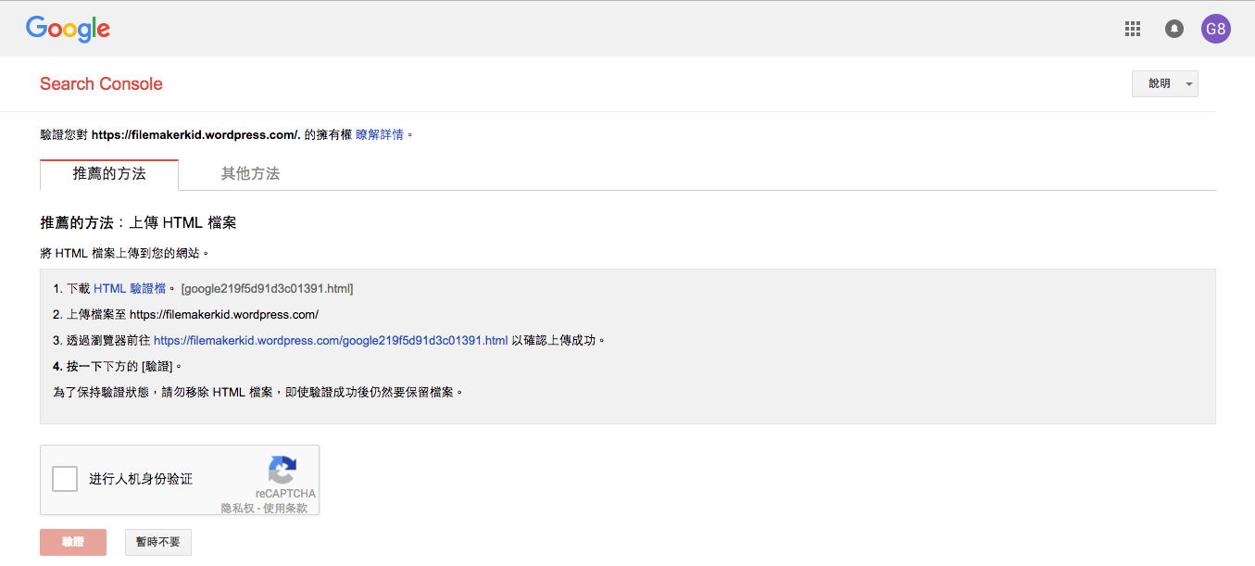Click step 2 text 上傳檔案至 https://filemakerkid.wordpress.com/

coord(193,314)
